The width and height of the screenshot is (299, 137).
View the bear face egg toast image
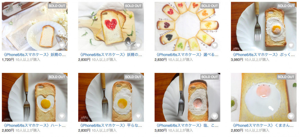pyautogui.click(x=264, y=97)
